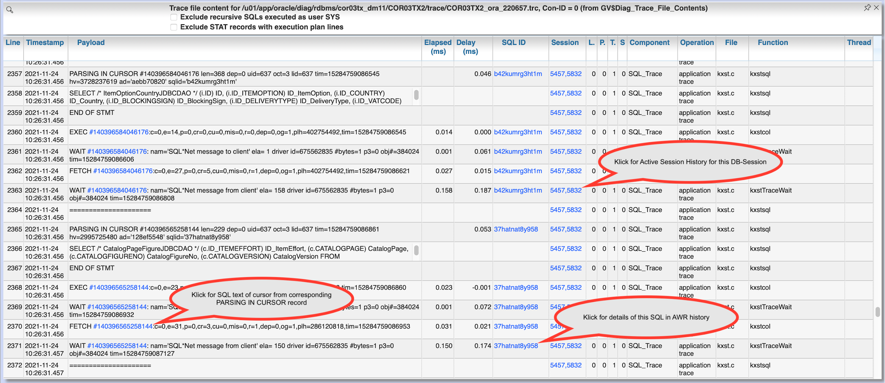
Task: Open cursor #140396584046176 on EXEC line 2360
Action: click(118, 132)
